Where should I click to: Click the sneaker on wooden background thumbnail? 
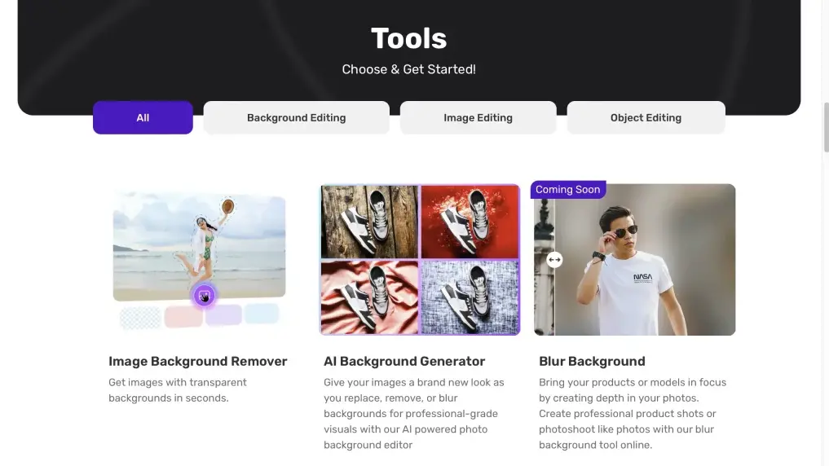[370, 222]
